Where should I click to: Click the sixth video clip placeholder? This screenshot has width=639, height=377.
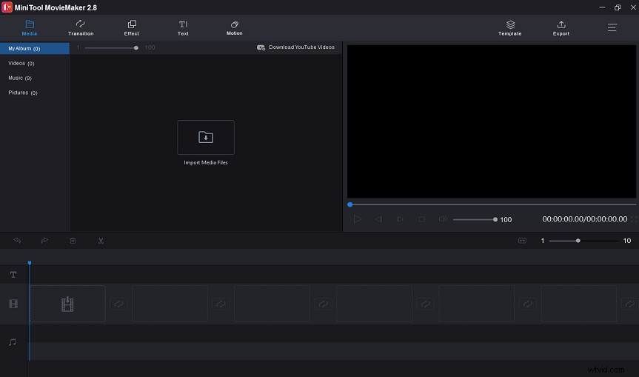click(x=579, y=304)
